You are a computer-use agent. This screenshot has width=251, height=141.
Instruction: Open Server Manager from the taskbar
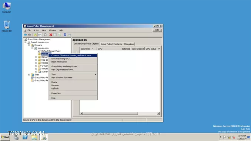coord(16,137)
